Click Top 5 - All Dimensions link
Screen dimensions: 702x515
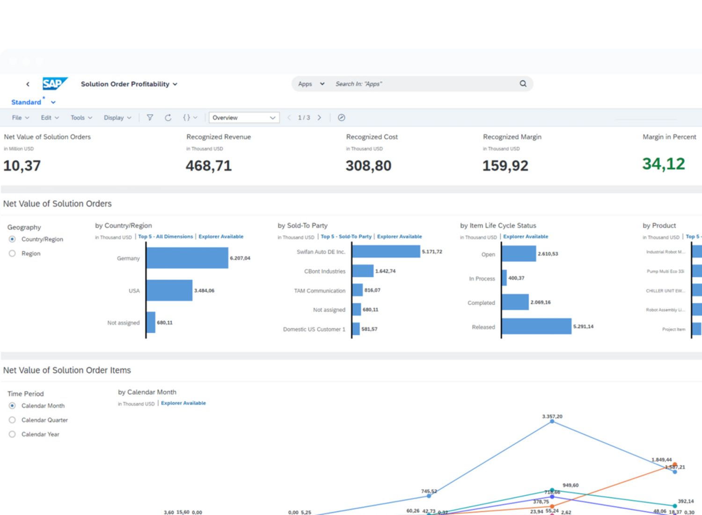[165, 236]
